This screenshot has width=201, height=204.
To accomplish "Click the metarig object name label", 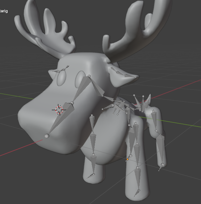I will click(4, 11).
